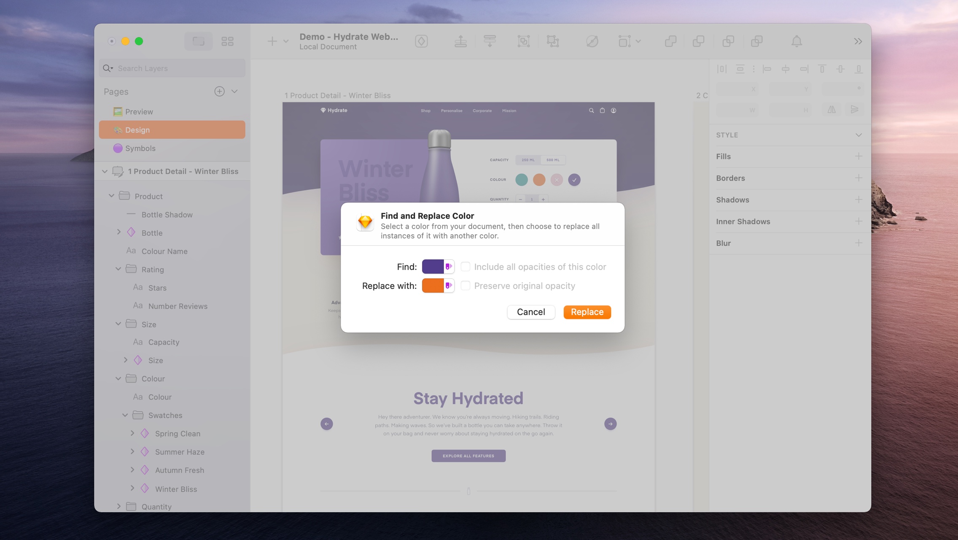
Task: Select the Grid view toggle icon
Action: tap(228, 40)
